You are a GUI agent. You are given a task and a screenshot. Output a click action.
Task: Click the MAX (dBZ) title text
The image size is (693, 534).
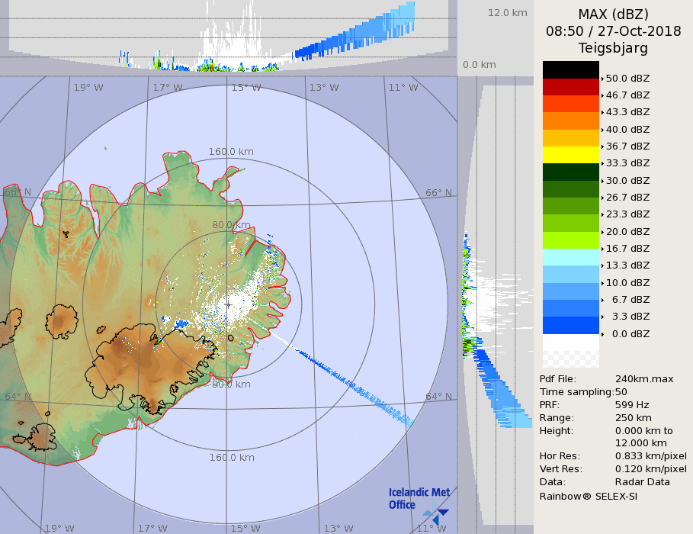613,14
